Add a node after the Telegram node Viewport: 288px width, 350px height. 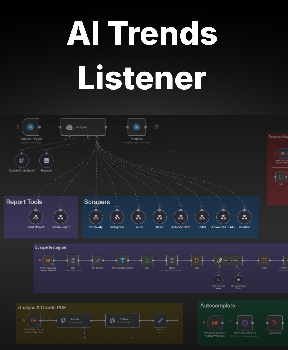click(x=157, y=127)
